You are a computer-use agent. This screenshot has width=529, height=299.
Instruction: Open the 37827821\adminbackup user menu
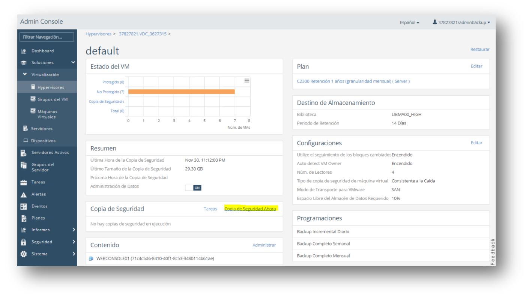point(461,22)
